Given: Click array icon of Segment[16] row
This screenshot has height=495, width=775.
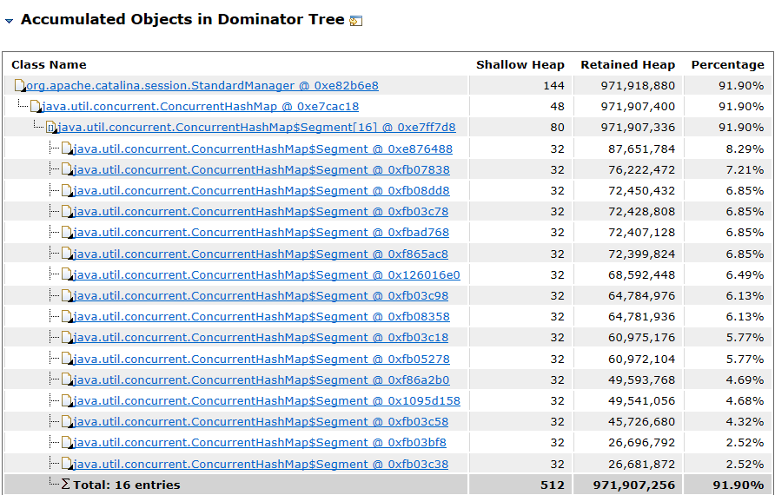Looking at the screenshot, I should 51,128.
